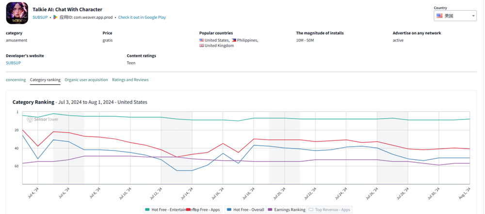
Task: Click the Jul 14, '24 axis label
Action: click(186, 193)
